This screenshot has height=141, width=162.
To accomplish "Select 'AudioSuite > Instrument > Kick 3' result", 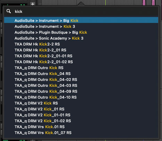I will [x=81, y=26].
